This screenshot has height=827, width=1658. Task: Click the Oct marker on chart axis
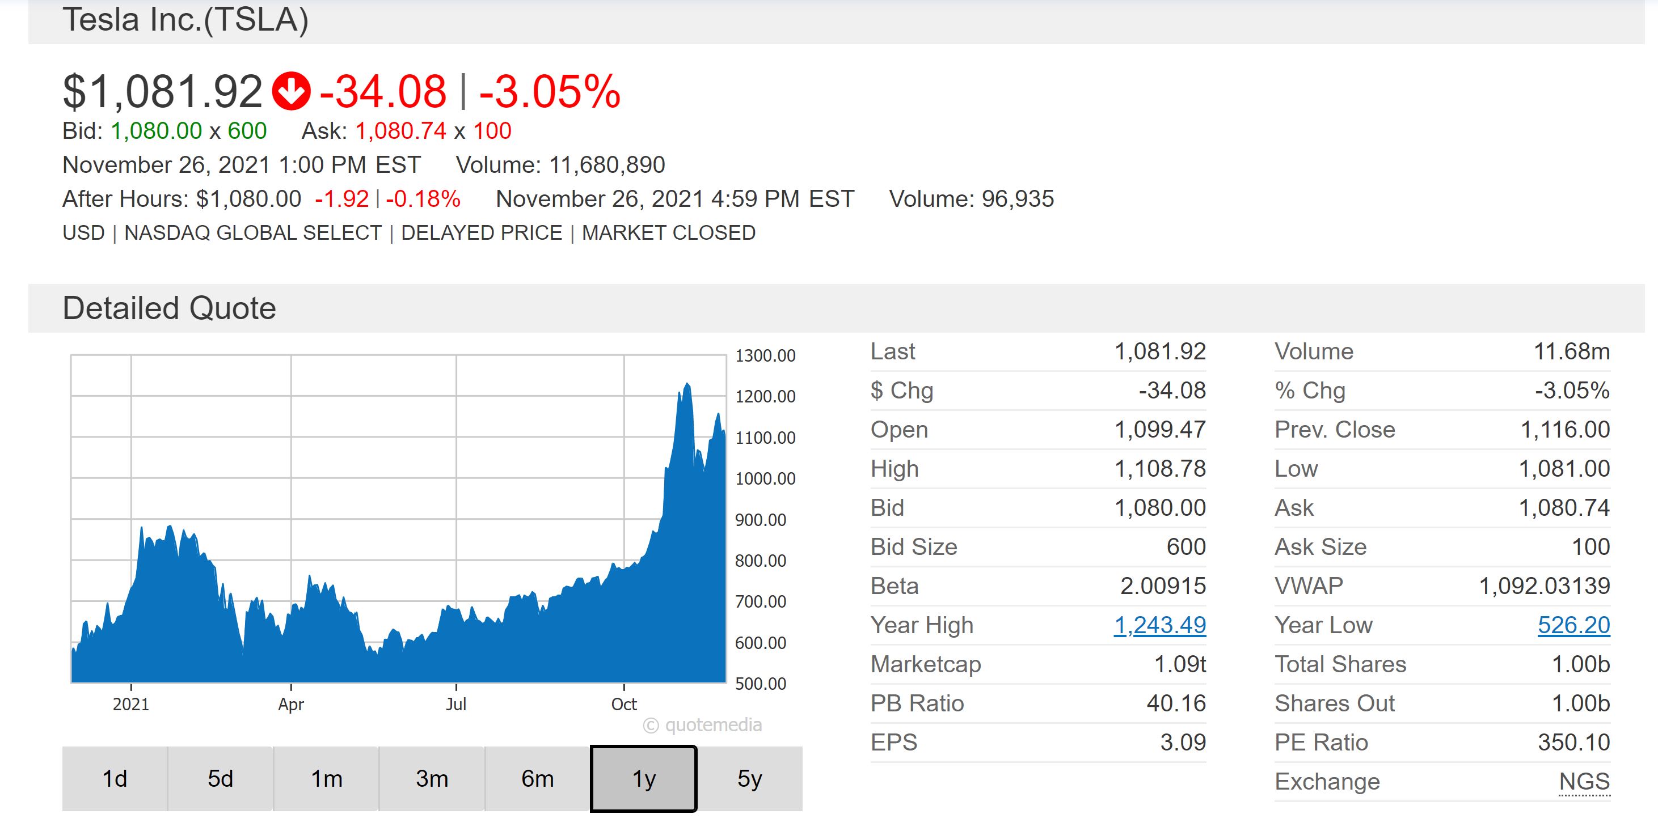pos(624,704)
